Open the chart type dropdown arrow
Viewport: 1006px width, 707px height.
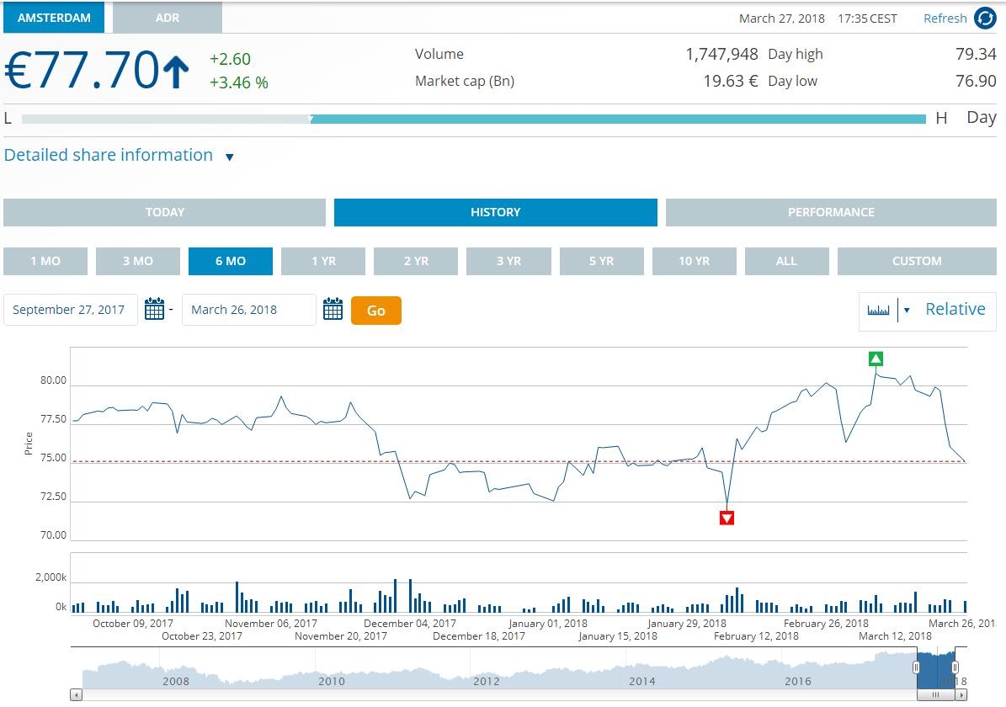pyautogui.click(x=907, y=310)
